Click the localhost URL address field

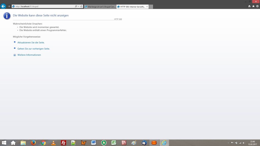click(43, 6)
